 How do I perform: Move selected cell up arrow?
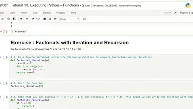21,19
